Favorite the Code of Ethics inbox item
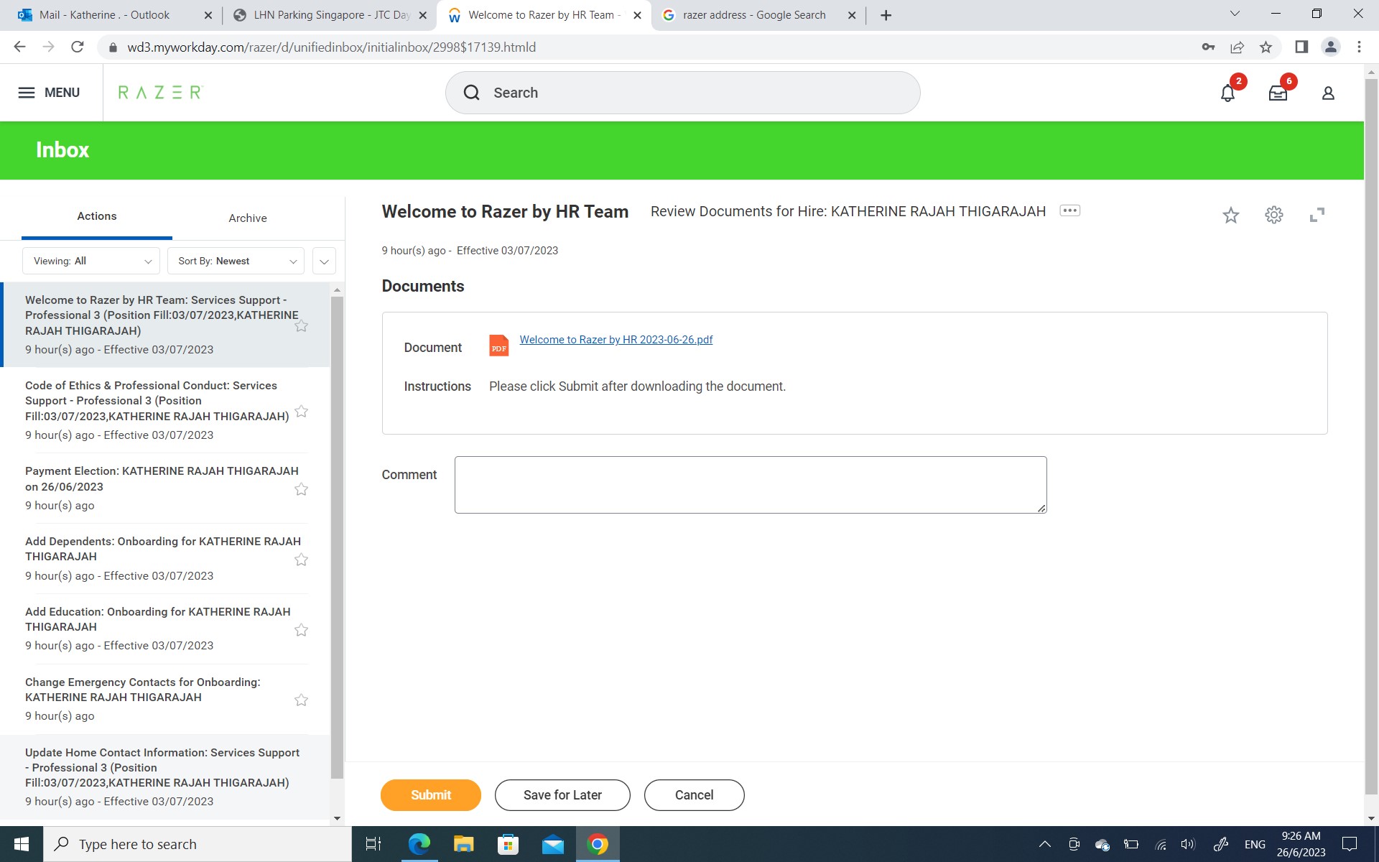This screenshot has height=862, width=1379. 302,411
